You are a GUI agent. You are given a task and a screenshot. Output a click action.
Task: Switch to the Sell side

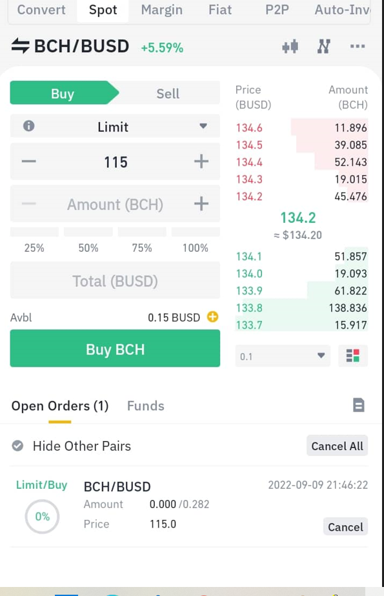168,93
